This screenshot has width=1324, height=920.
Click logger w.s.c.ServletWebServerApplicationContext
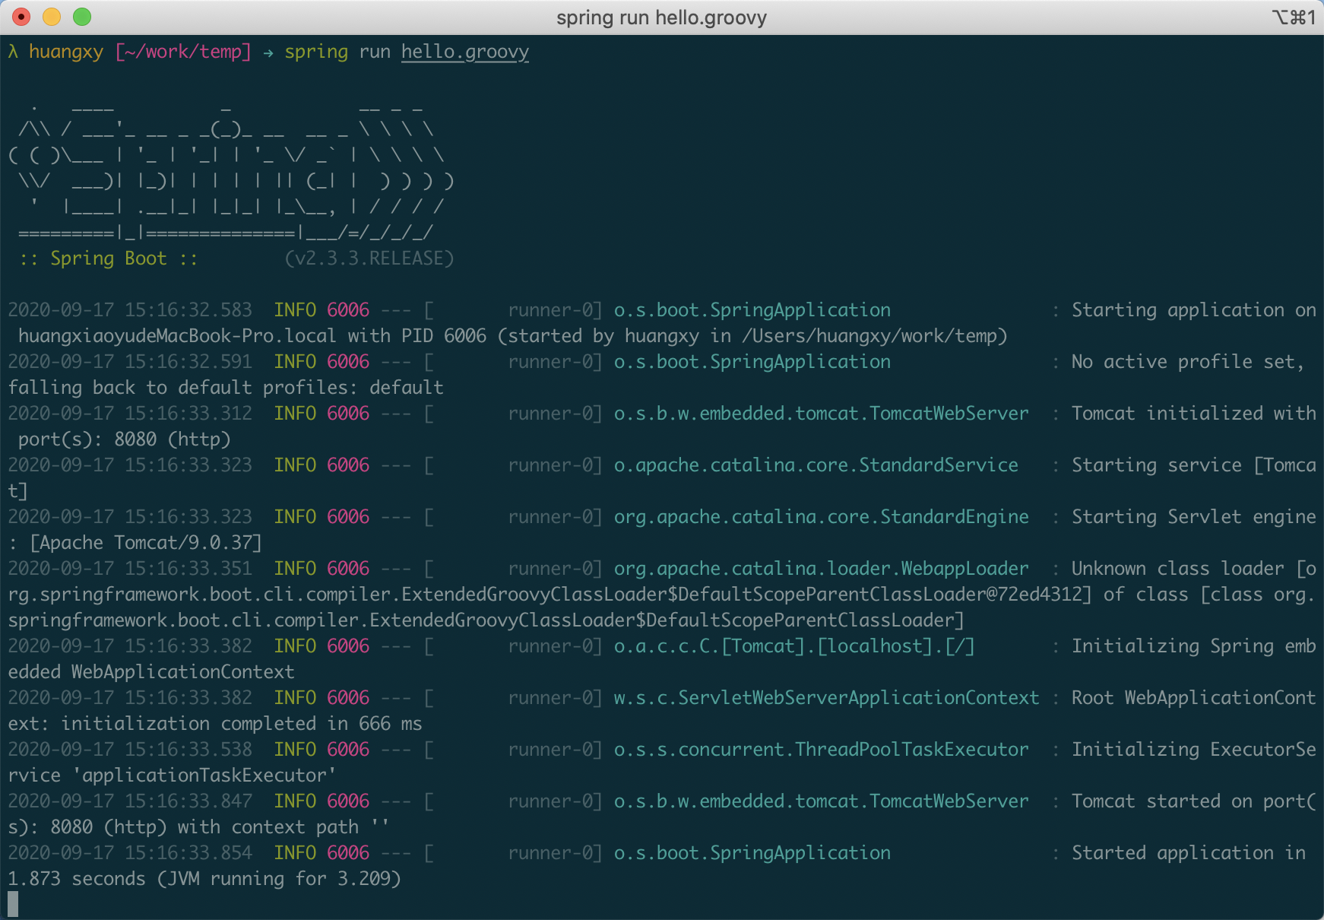(x=827, y=698)
